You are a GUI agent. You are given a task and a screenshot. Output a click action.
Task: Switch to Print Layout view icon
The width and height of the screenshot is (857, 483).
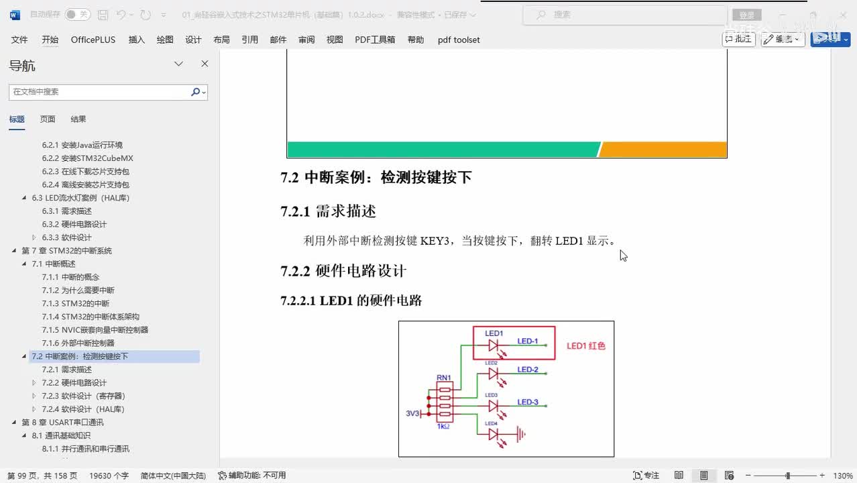[x=703, y=476]
